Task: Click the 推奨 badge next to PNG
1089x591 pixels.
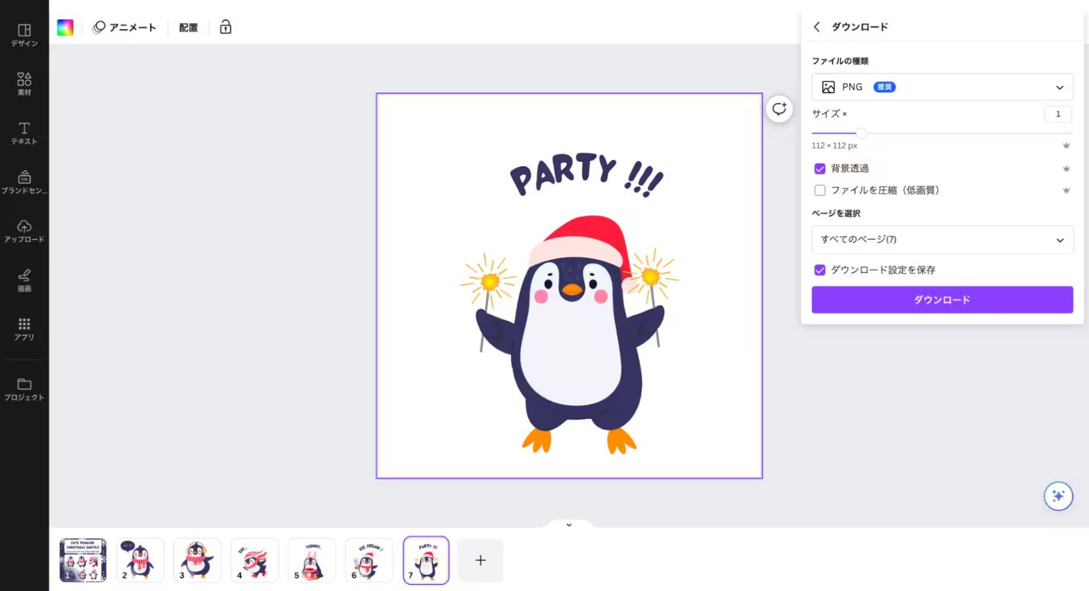Action: pos(884,87)
